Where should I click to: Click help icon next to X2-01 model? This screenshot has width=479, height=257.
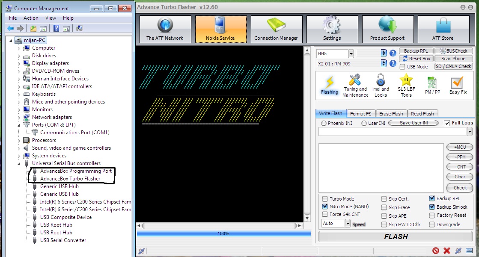coord(393,63)
